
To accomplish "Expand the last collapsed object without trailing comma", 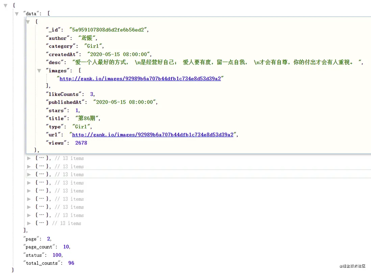I will [29, 223].
